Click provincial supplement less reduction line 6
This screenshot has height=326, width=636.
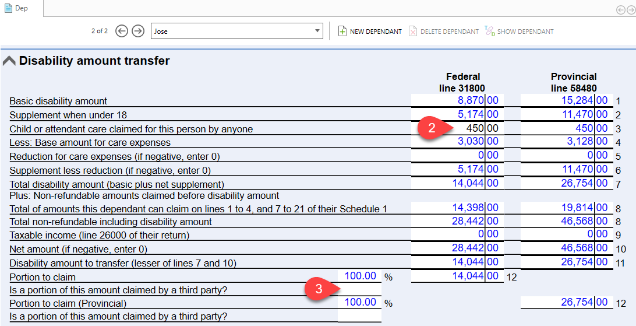coord(566,169)
